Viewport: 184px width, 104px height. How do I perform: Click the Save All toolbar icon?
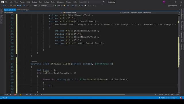tap(20, 5)
